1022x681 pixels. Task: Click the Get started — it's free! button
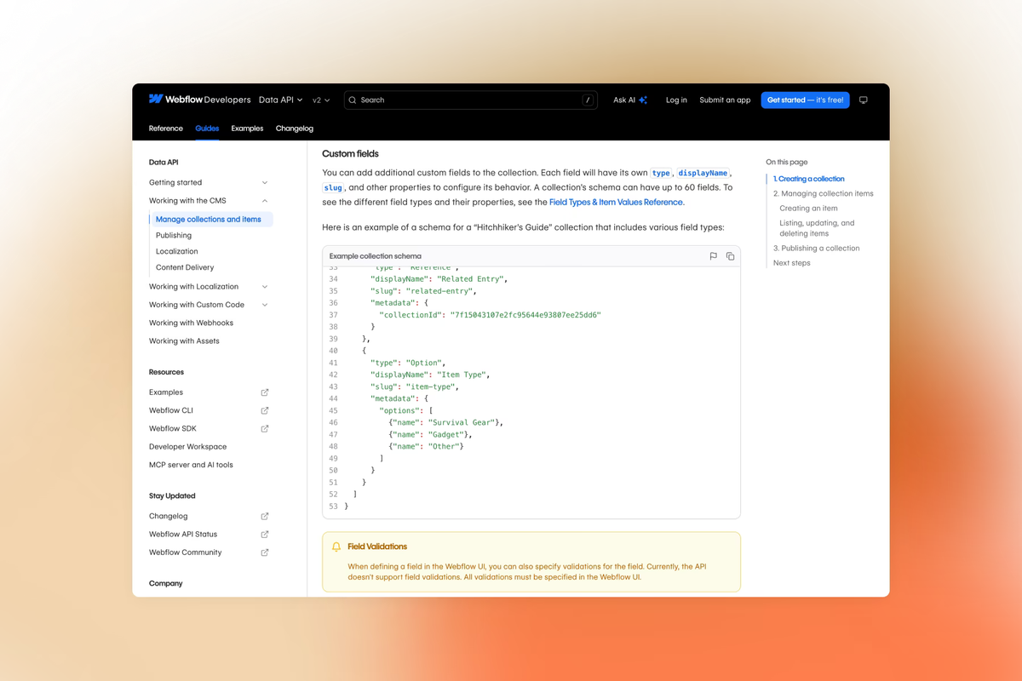point(806,100)
